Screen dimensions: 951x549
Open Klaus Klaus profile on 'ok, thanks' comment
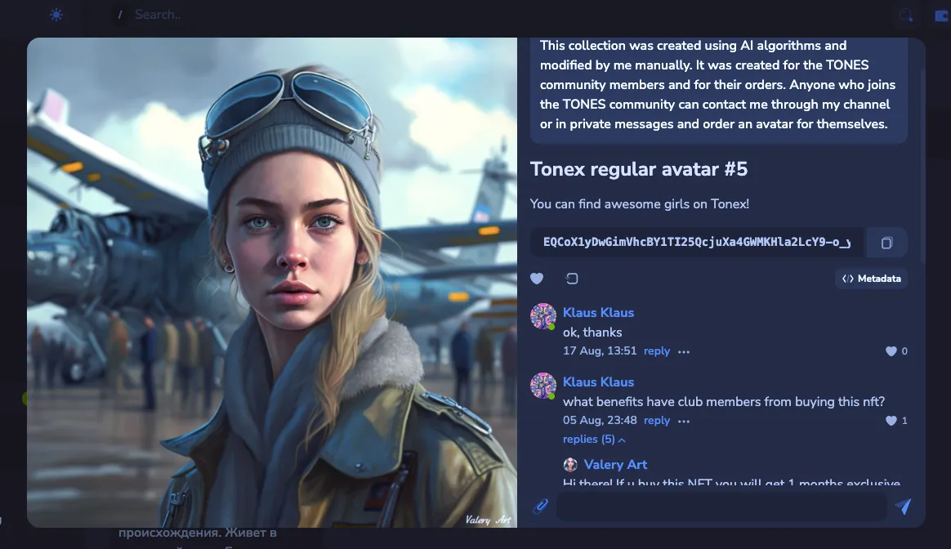coord(598,312)
